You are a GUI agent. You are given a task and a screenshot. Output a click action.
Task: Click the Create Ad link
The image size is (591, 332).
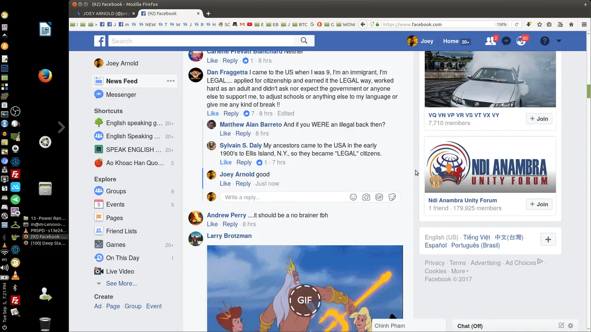[98, 306]
